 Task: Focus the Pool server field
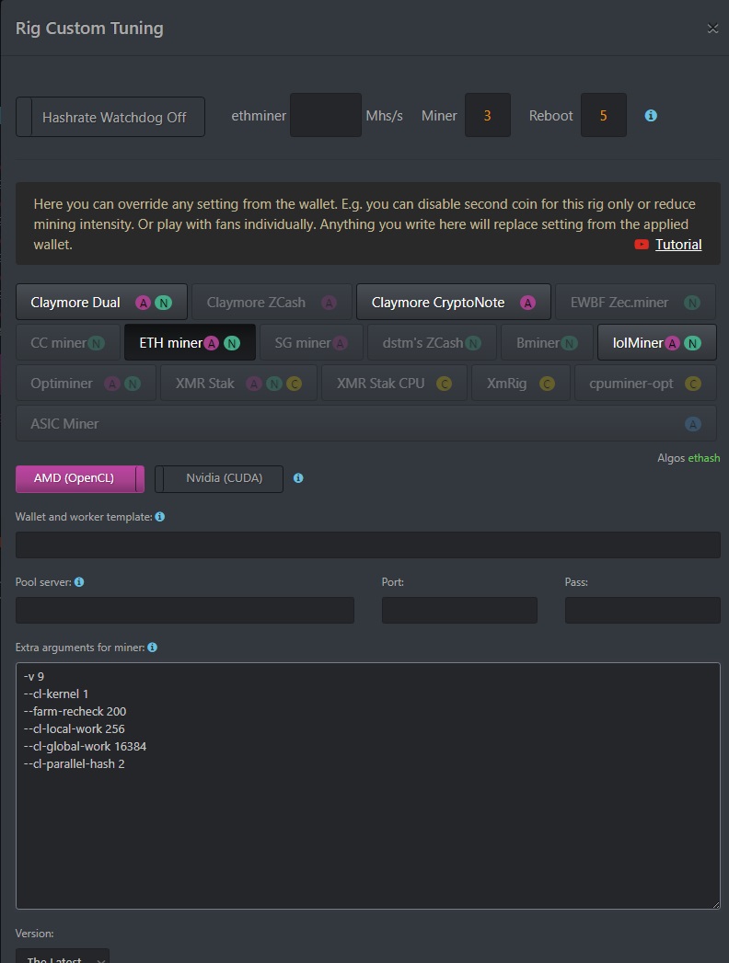(185, 610)
